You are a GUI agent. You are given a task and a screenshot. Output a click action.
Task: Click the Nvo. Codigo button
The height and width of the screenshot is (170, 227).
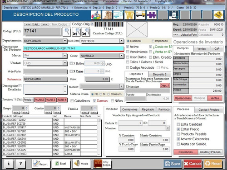point(59,24)
